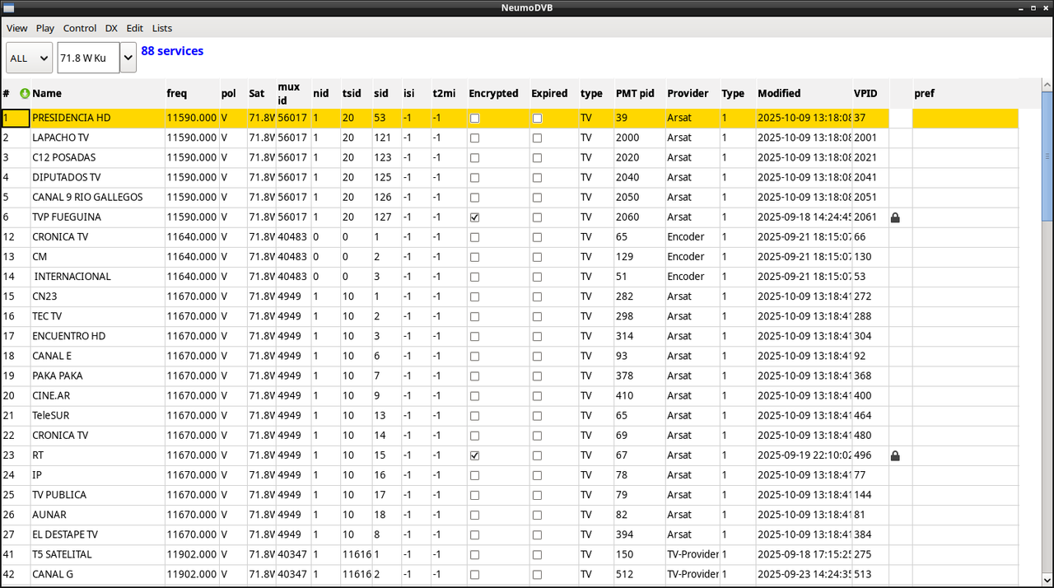Open the DX menu
Screen dimensions: 1054x588
(x=111, y=28)
